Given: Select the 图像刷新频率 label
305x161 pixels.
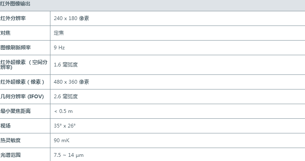Looking at the screenshot, I should (x=16, y=48).
